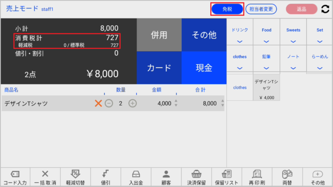This screenshot has width=333, height=187.
Task: Adjust the 8,000 total arrows
Action: [x=222, y=103]
